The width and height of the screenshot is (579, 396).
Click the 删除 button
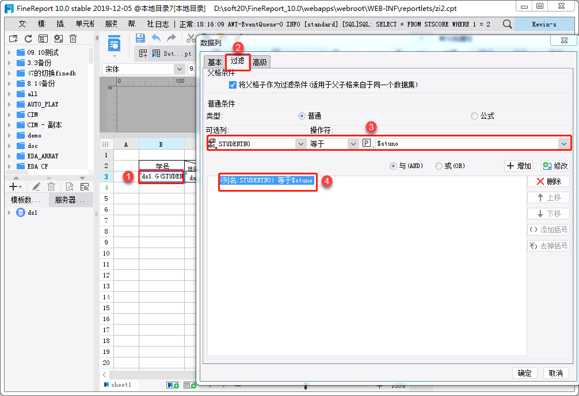click(x=548, y=181)
